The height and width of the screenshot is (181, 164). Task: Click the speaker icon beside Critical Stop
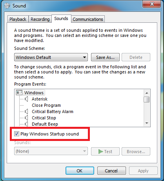click(26, 118)
